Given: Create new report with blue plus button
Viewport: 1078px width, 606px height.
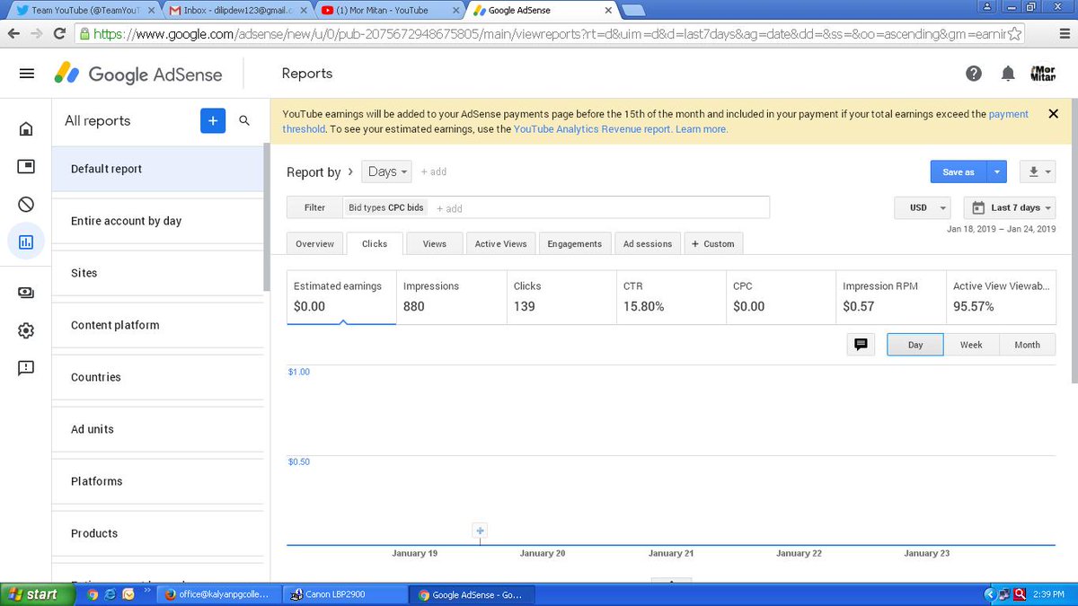Looking at the screenshot, I should [x=213, y=120].
